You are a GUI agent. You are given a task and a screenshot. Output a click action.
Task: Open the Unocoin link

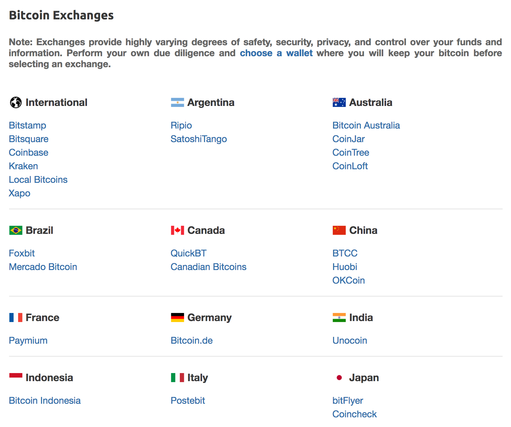click(350, 340)
